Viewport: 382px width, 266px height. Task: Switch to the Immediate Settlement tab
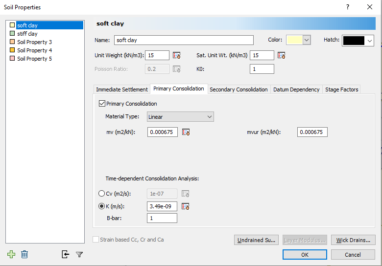[122, 89]
